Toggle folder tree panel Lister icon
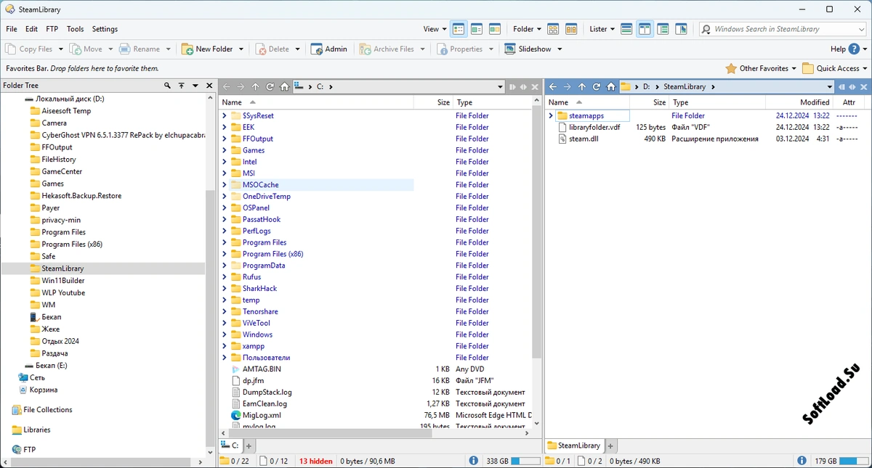The width and height of the screenshot is (872, 468). click(x=663, y=29)
